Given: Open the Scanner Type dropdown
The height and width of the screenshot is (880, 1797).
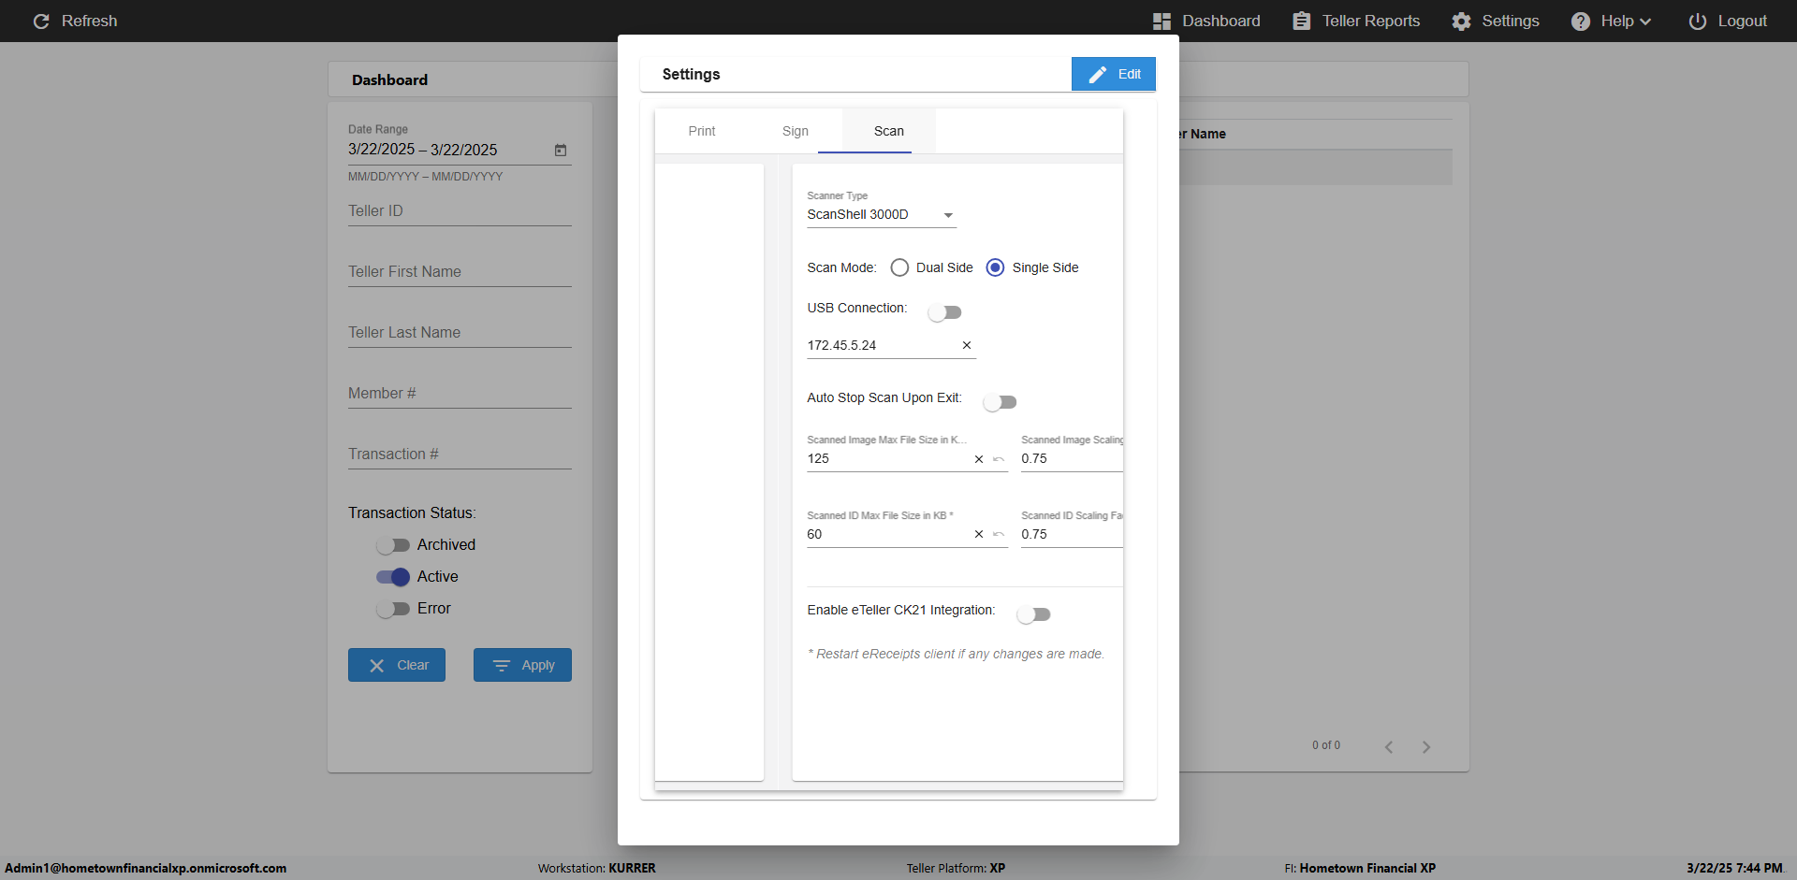Looking at the screenshot, I should [881, 215].
